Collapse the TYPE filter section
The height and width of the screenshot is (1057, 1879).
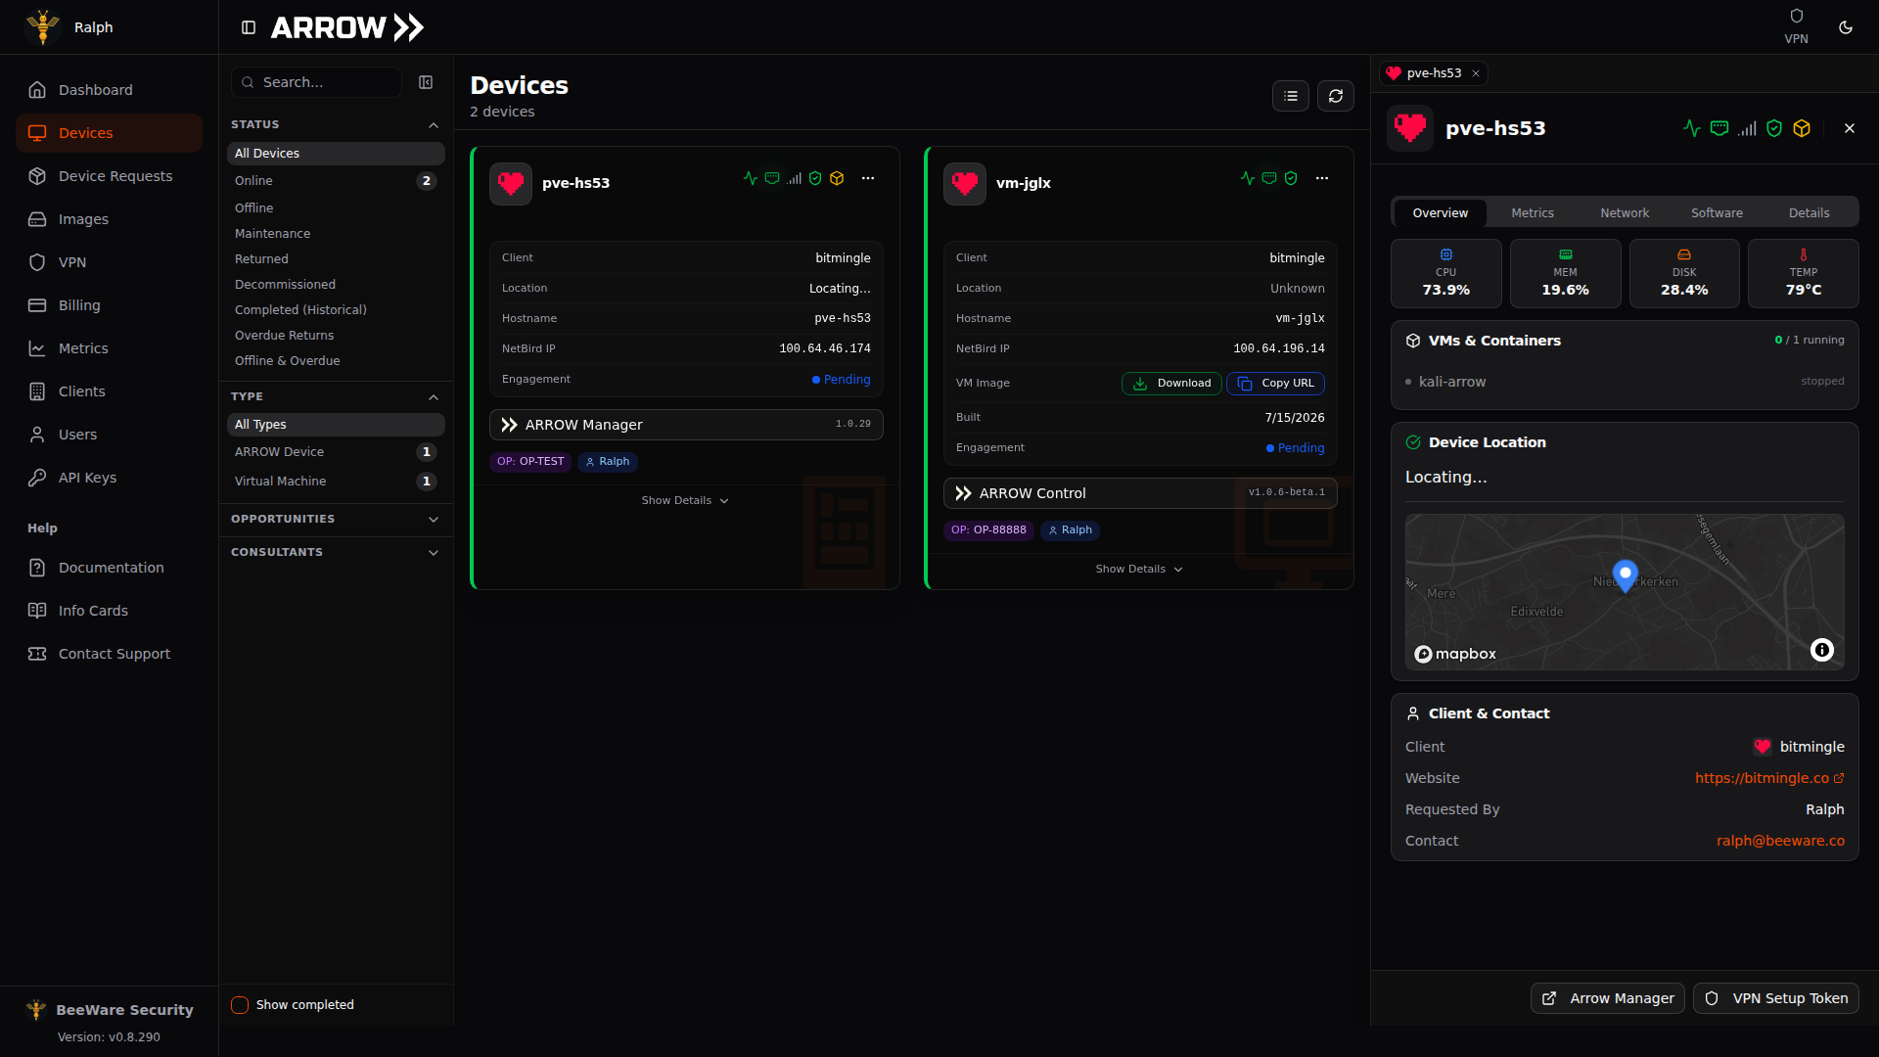click(336, 396)
